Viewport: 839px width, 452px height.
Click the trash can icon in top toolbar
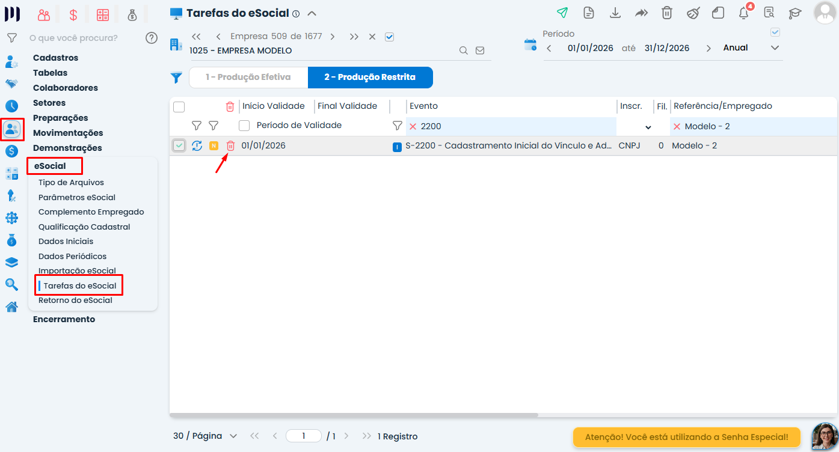coord(667,13)
